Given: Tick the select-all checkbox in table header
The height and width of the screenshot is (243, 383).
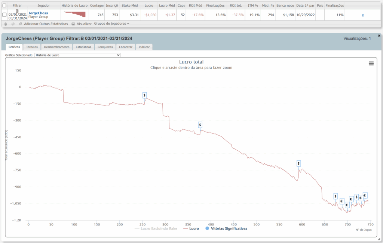Looking at the screenshot, I should [4, 6].
